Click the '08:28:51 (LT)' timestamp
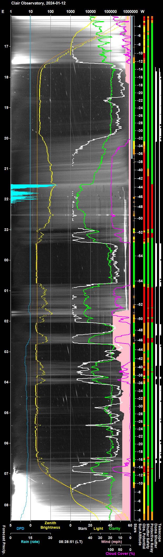 (x=70, y=542)
